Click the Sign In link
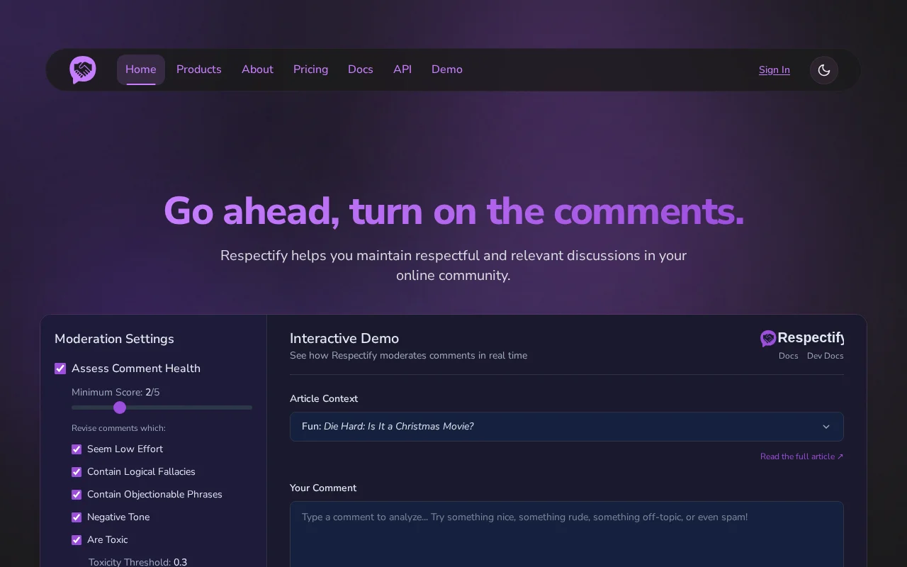Screen dimensions: 907x567 coord(774,69)
